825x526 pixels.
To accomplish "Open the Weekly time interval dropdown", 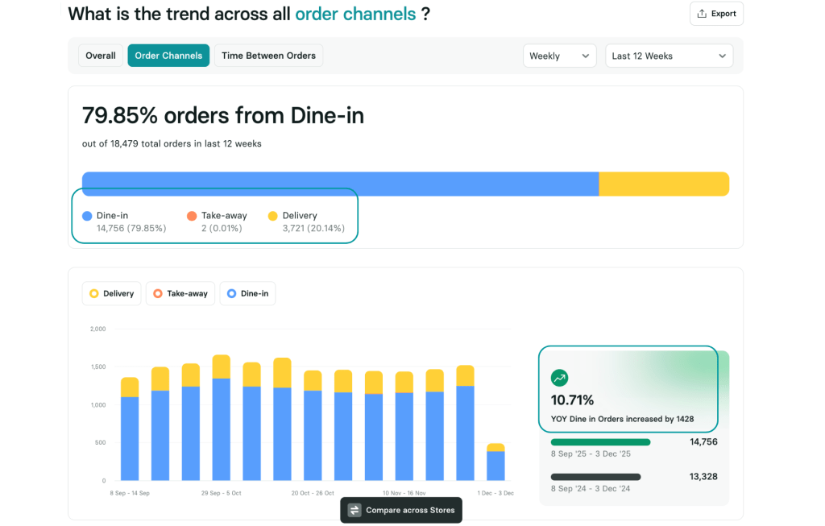I will 559,55.
